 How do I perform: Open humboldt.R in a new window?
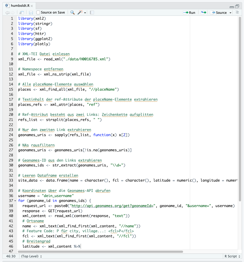(21, 12)
